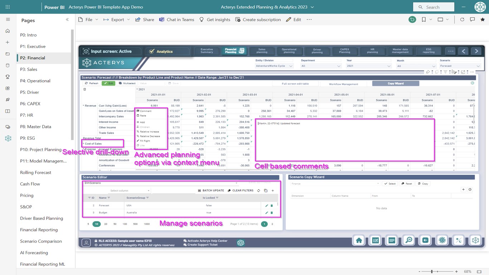Click the pin visual icon above table
The width and height of the screenshot is (489, 275).
click(428, 72)
